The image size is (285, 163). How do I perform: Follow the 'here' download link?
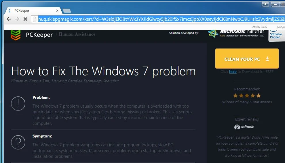click(x=233, y=72)
